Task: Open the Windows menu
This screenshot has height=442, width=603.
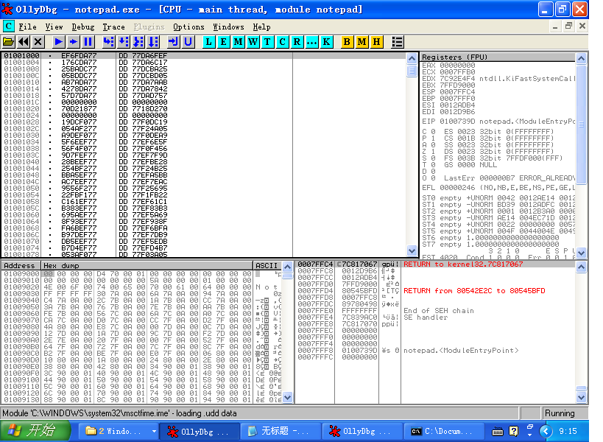Action: click(x=228, y=27)
